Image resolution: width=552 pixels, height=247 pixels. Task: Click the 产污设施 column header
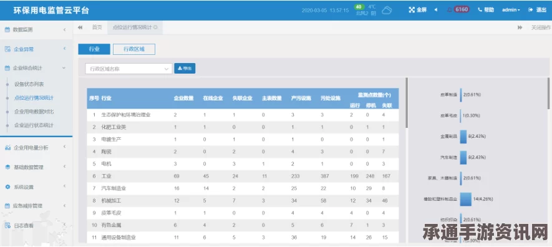301,99
